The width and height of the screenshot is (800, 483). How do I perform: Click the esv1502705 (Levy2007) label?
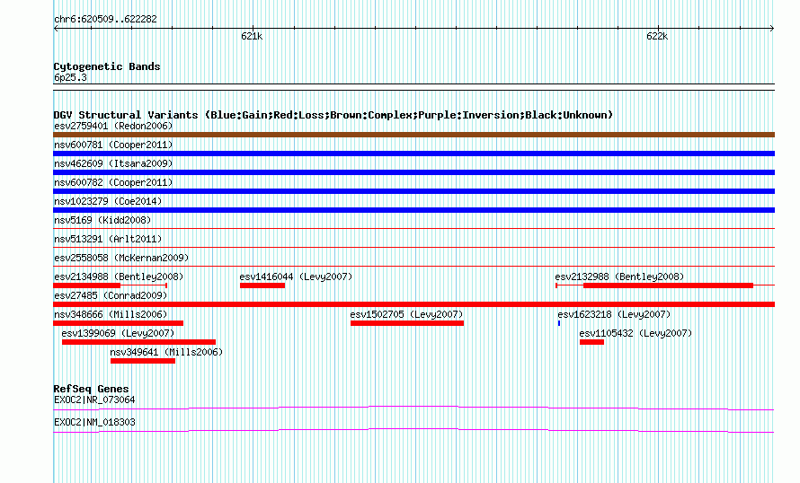406,314
